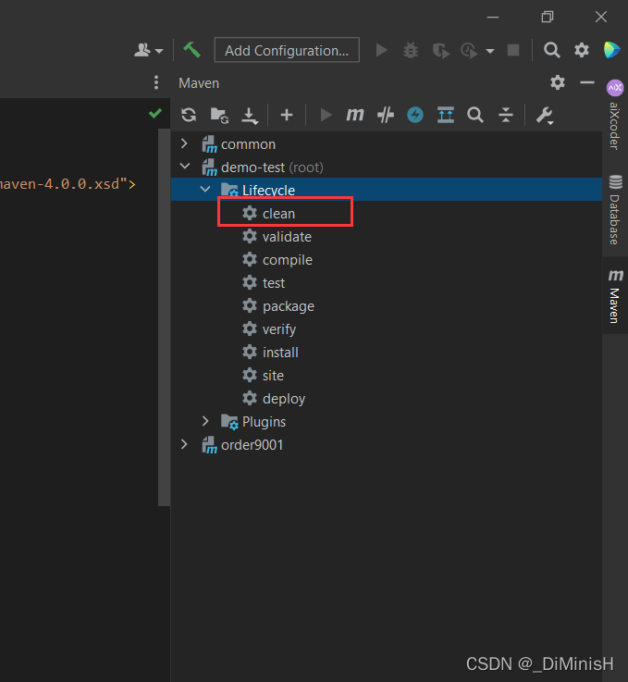The image size is (628, 682).
Task: Open the aiXcoder side tab
Action: click(x=614, y=116)
